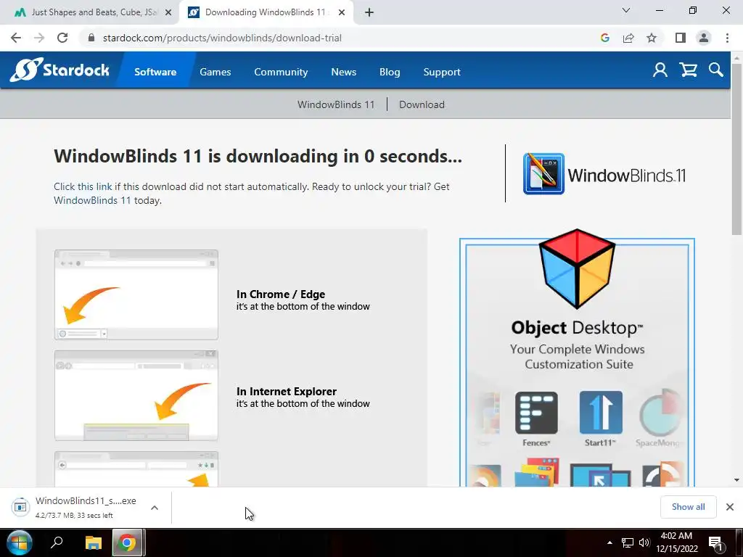
Task: Click the site search magnifier icon
Action: [x=716, y=70]
